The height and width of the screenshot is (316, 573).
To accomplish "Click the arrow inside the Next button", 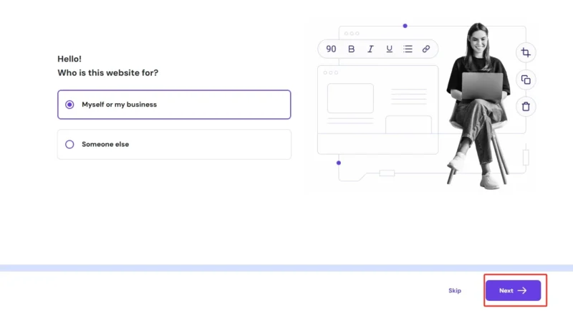I will [x=522, y=290].
